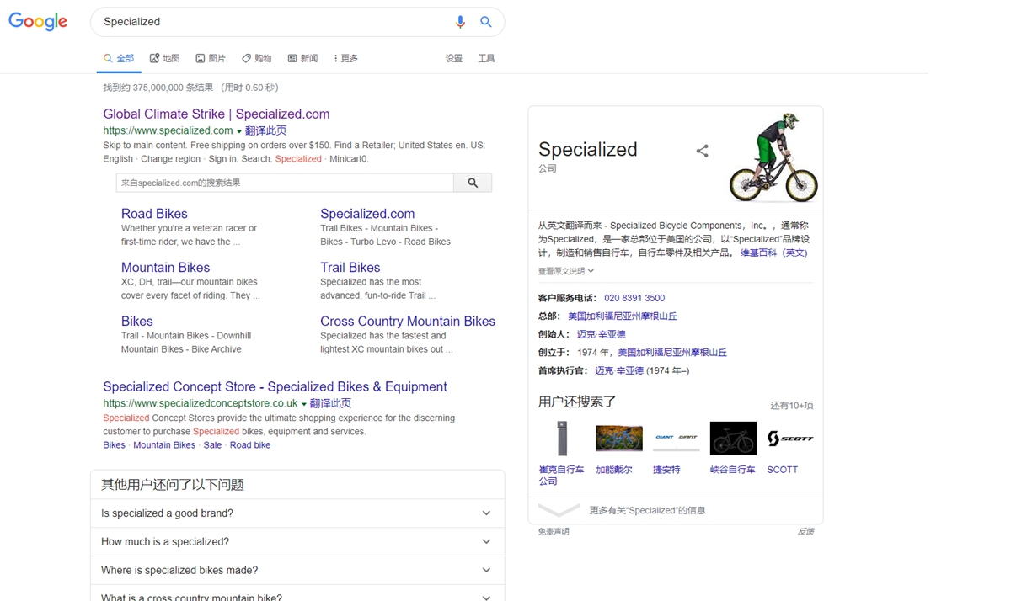Open dropdown arrow beside specializedconceptstore.co.uk URL

pos(304,405)
